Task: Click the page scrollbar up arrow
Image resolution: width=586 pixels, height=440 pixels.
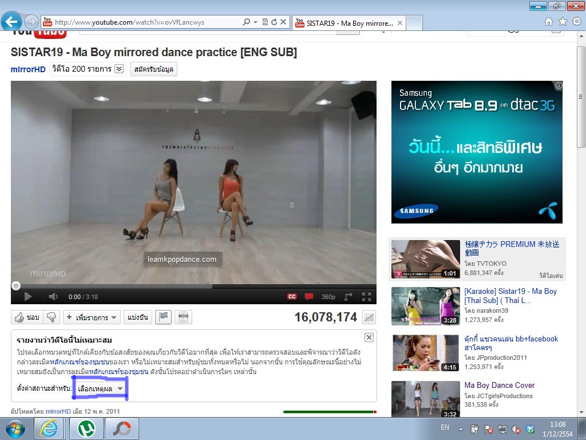Action: tap(581, 36)
